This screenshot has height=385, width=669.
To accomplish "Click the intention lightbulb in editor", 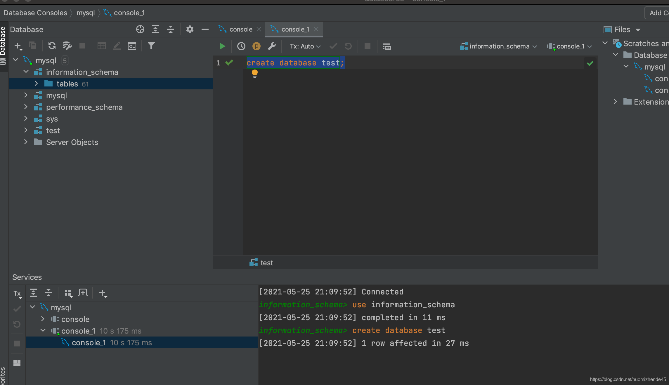I will pos(254,73).
